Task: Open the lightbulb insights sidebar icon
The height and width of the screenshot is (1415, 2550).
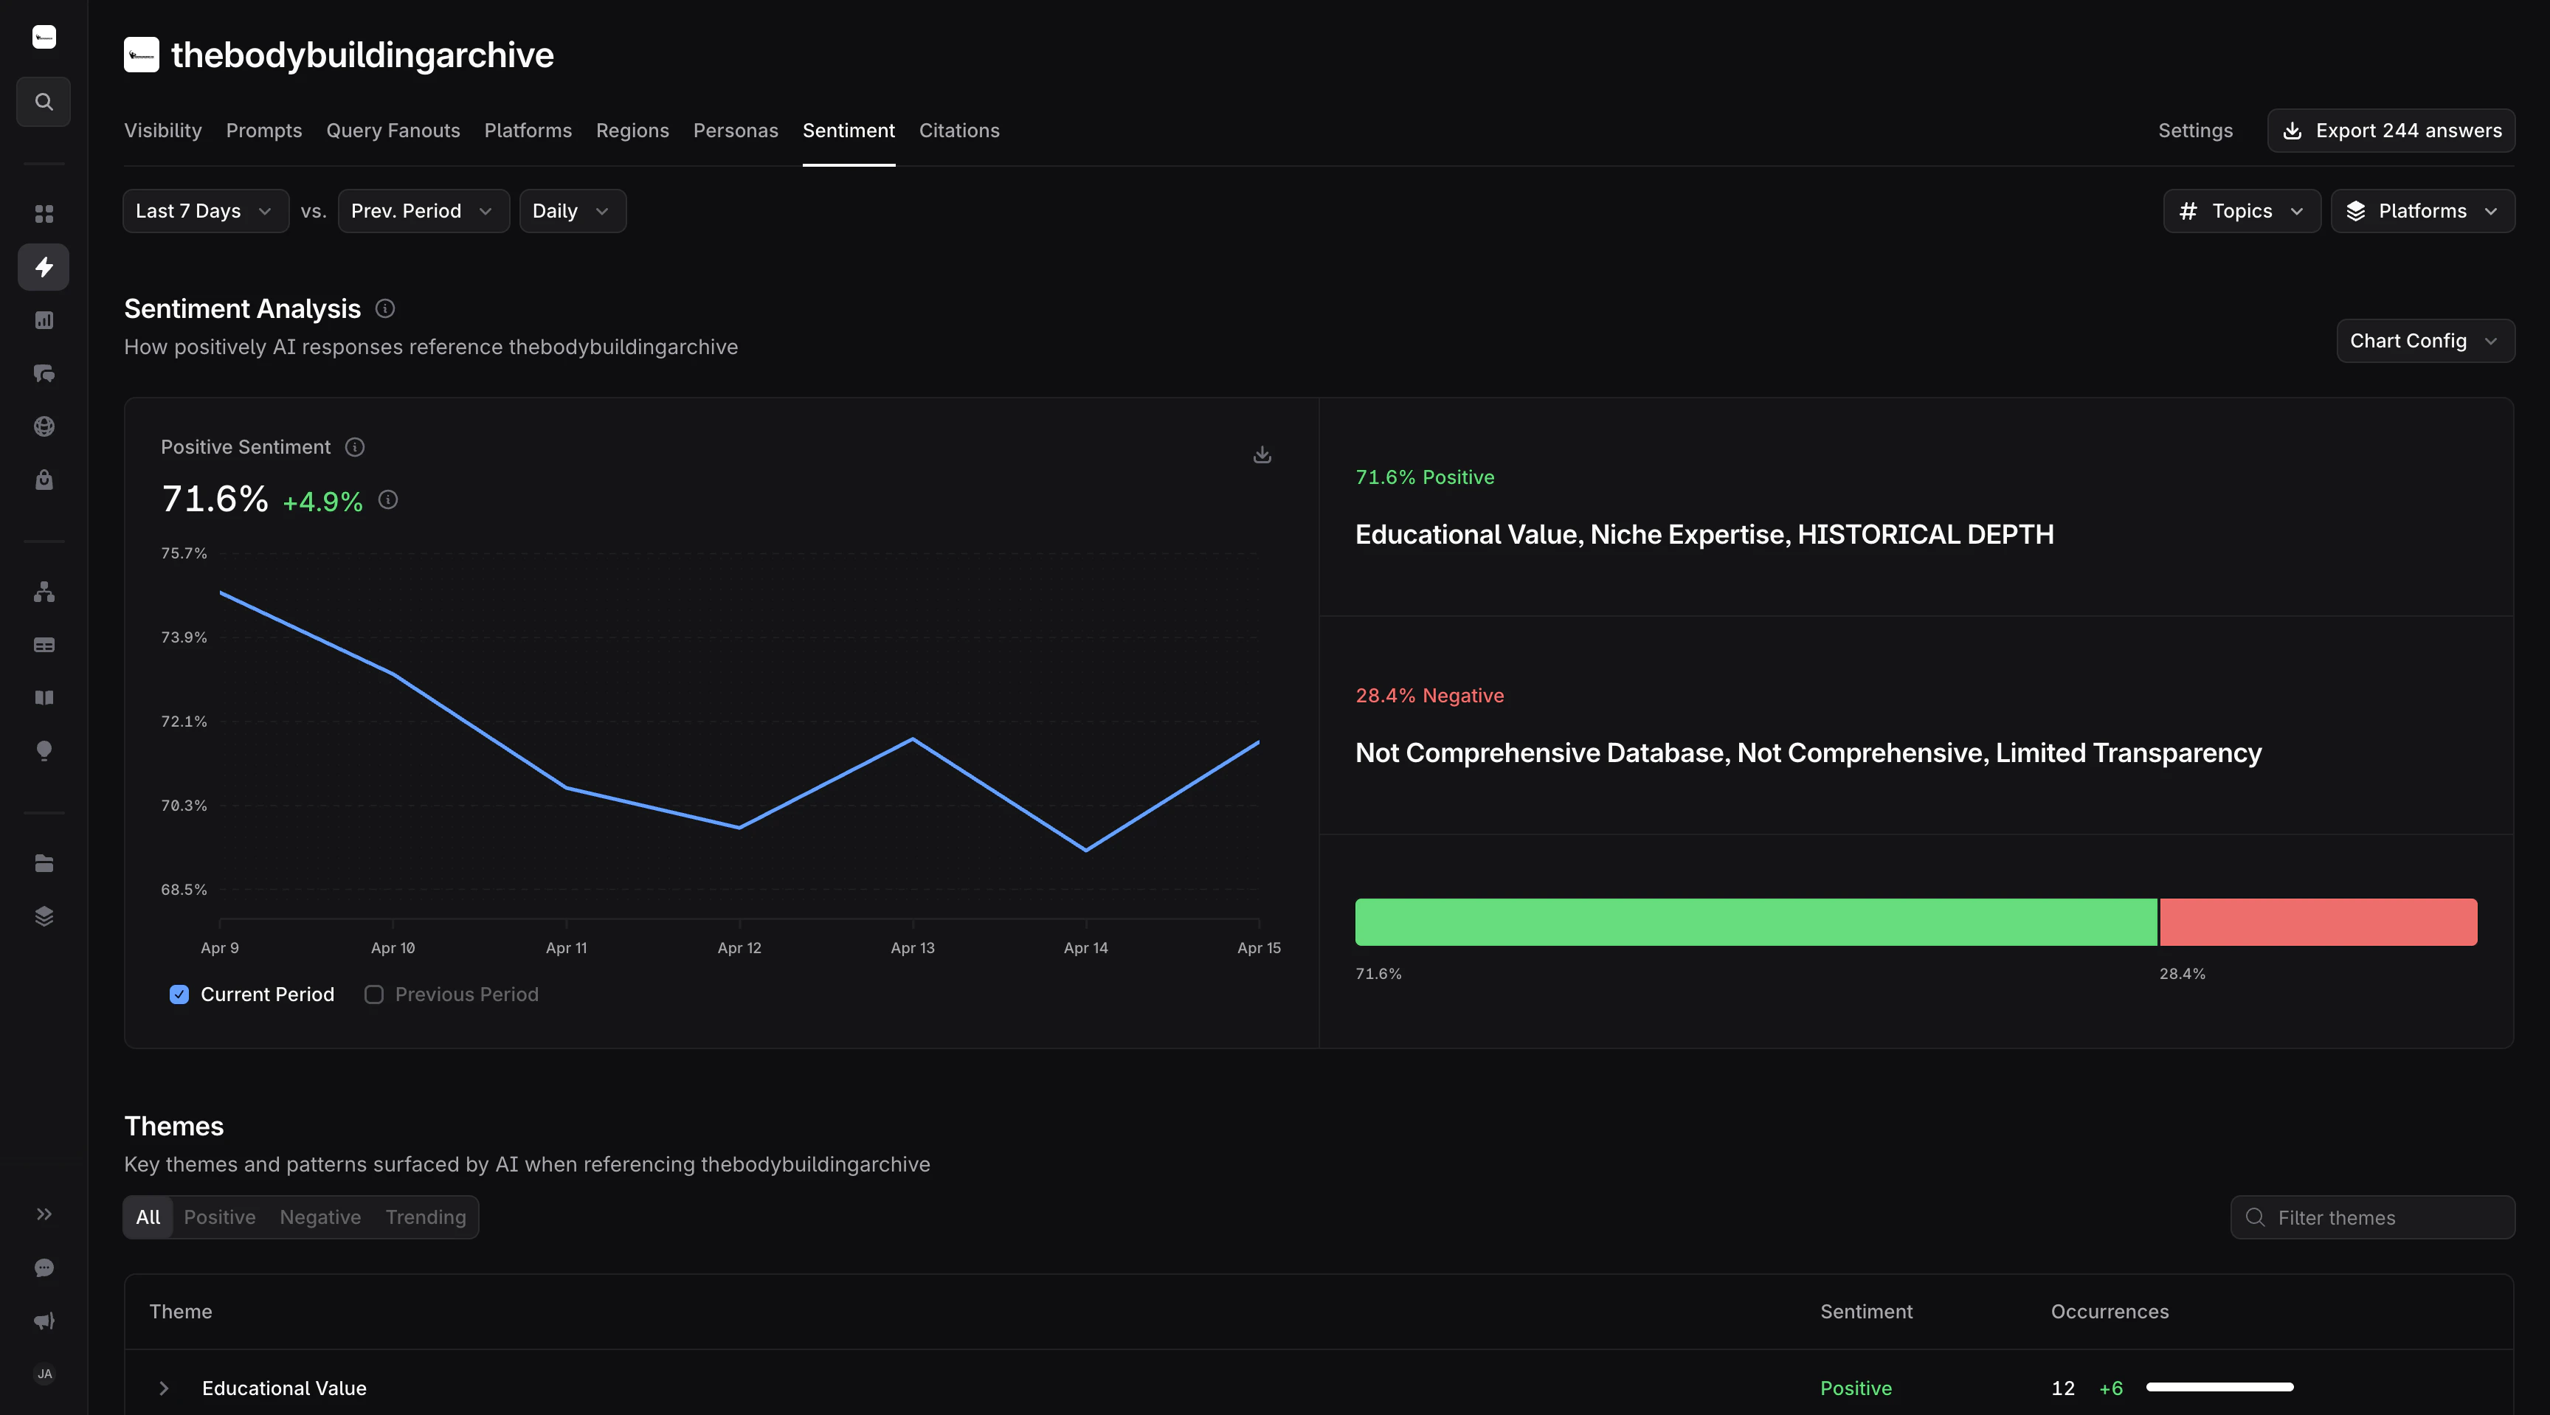Action: [44, 751]
